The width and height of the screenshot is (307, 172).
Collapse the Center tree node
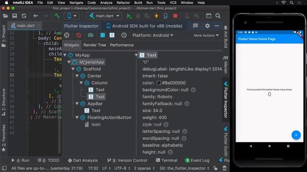77,76
